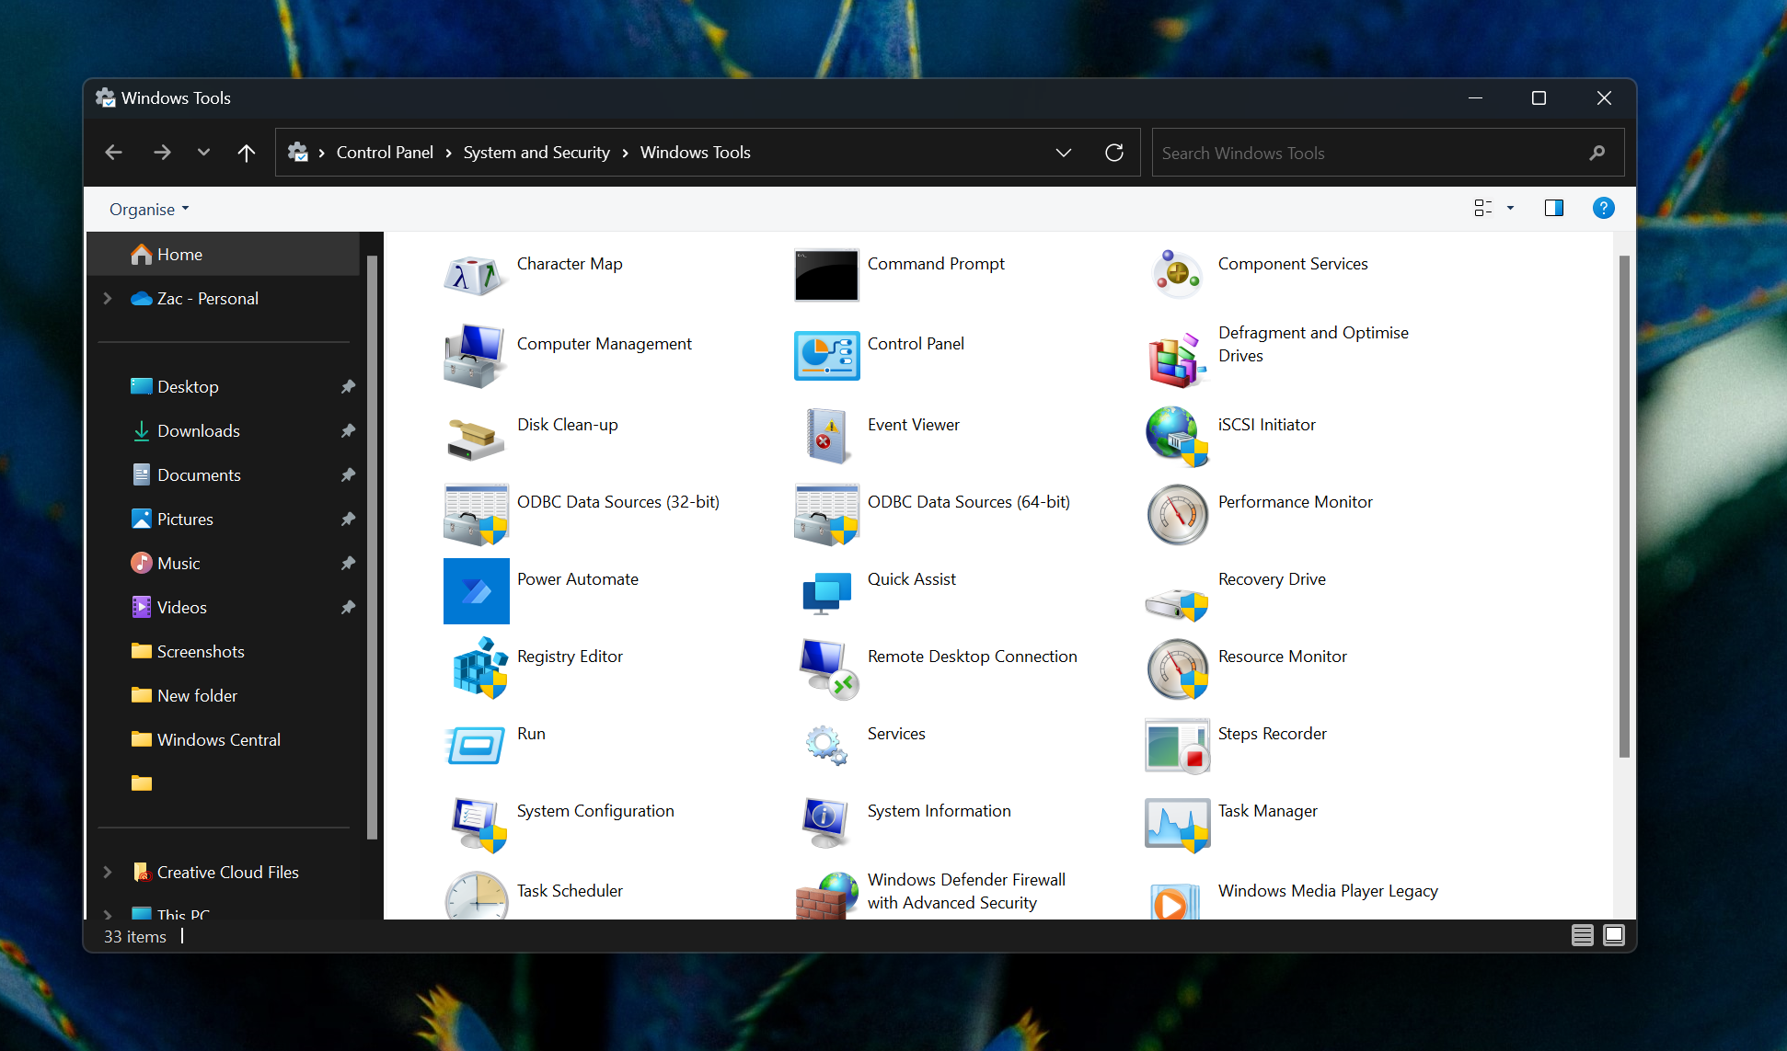Viewport: 1787px width, 1051px height.
Task: Switch to details list view
Action: click(x=1582, y=935)
